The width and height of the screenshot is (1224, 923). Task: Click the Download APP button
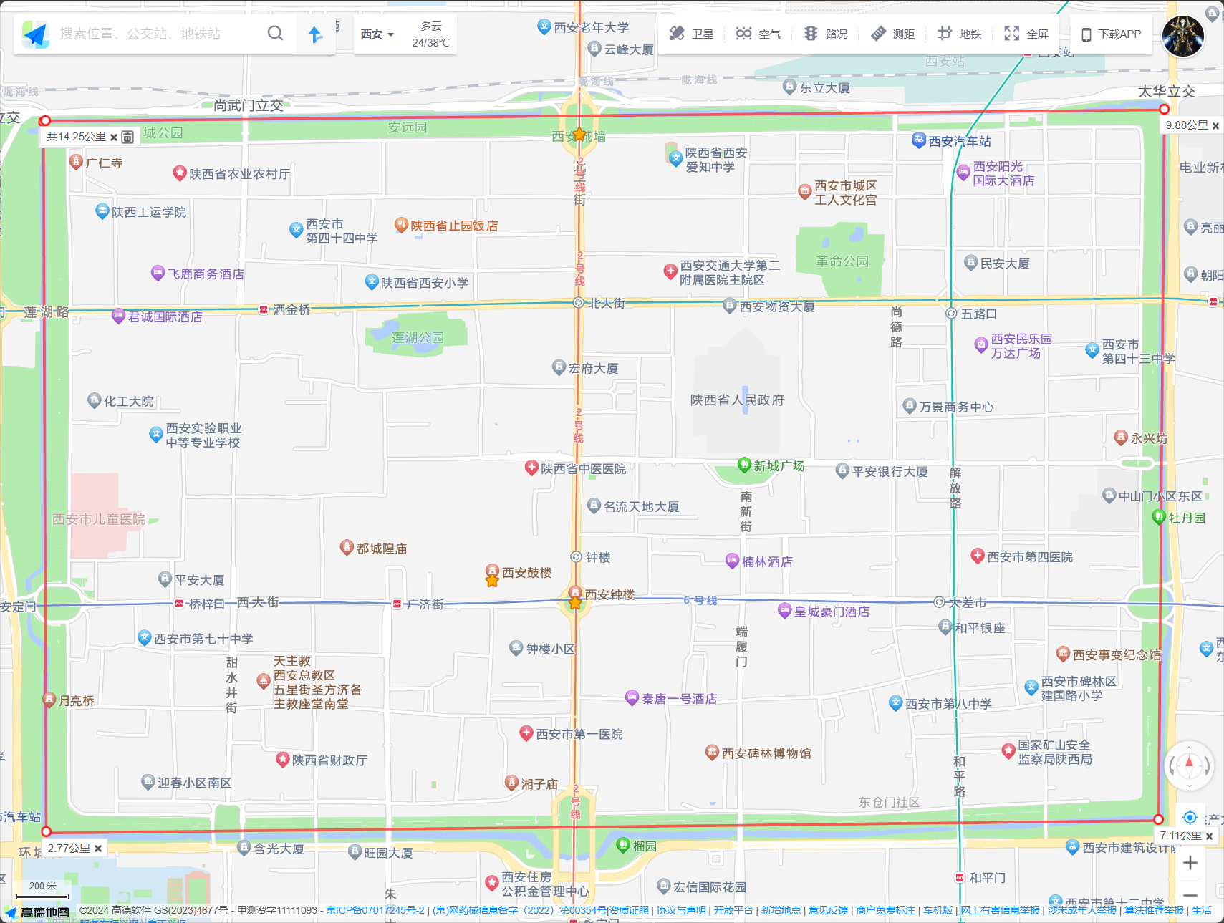pos(1111,34)
